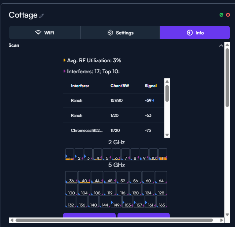Select 5 GHz channel 165 tile
This screenshot has width=235, height=227.
[162, 201]
